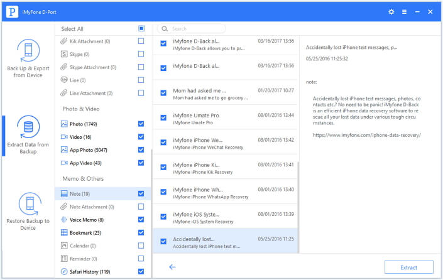The height and width of the screenshot is (280, 443).
Task: Uncheck the 'Mom had asked me' note checkbox
Action: point(163,93)
